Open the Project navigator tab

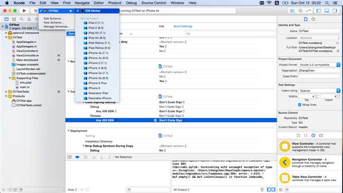click(7, 19)
